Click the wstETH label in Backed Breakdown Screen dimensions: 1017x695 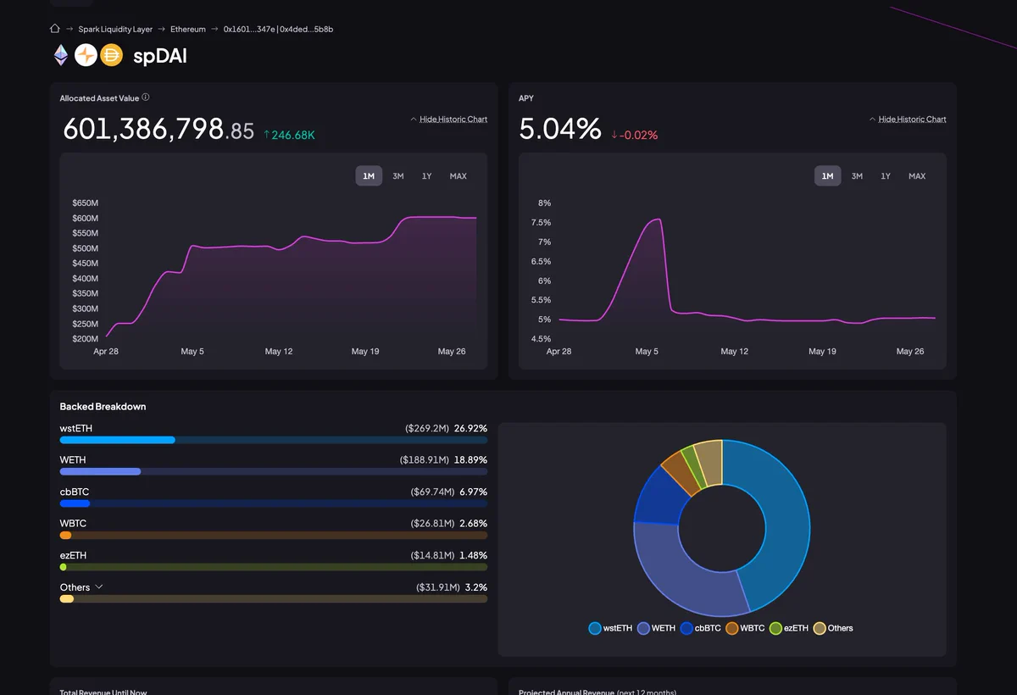click(x=76, y=428)
